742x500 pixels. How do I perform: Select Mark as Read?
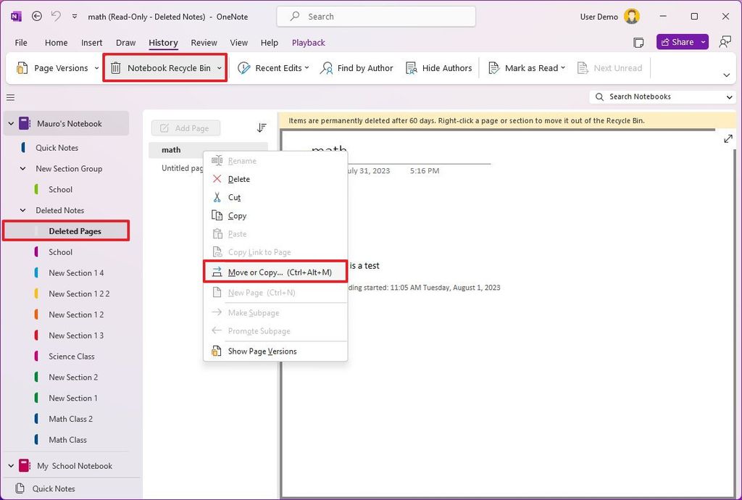click(x=526, y=67)
